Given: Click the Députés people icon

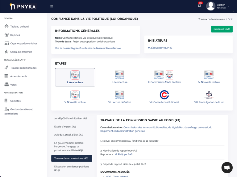Looking at the screenshot, I should [7, 35].
